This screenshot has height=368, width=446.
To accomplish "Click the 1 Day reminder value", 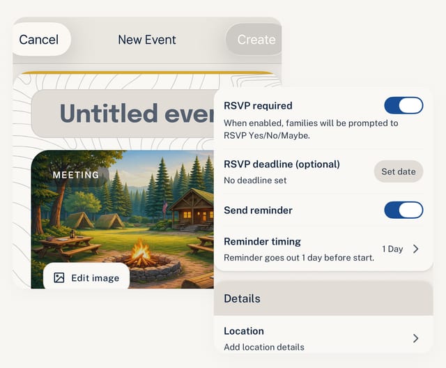I will [x=392, y=249].
